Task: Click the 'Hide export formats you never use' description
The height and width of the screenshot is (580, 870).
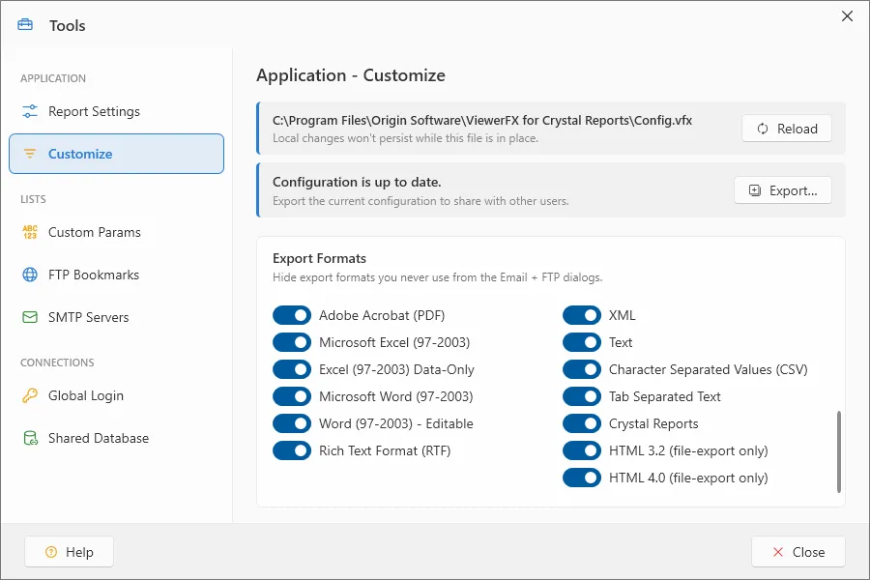Action: pos(437,277)
